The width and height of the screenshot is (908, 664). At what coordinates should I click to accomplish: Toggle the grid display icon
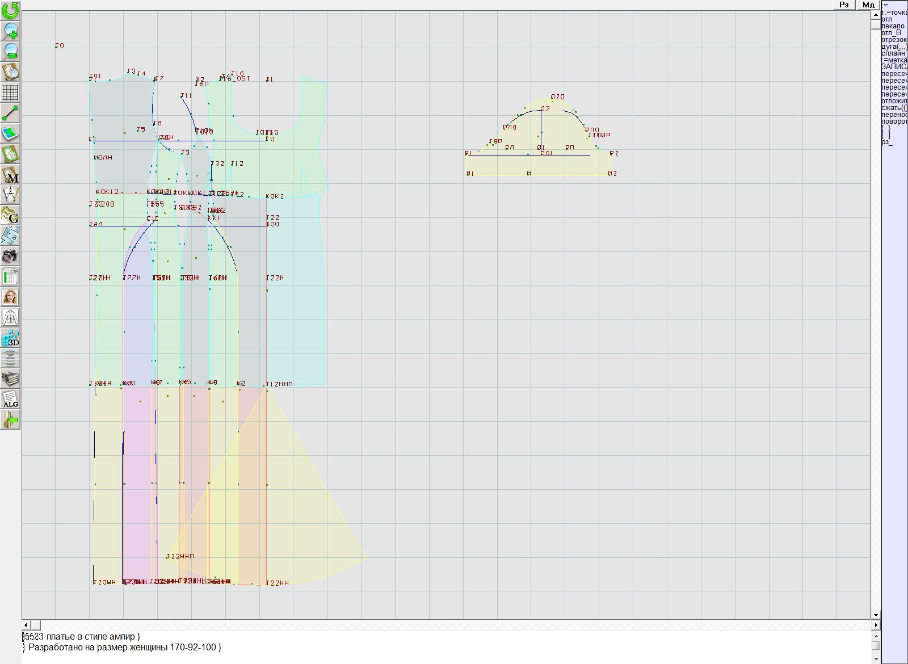(10, 93)
